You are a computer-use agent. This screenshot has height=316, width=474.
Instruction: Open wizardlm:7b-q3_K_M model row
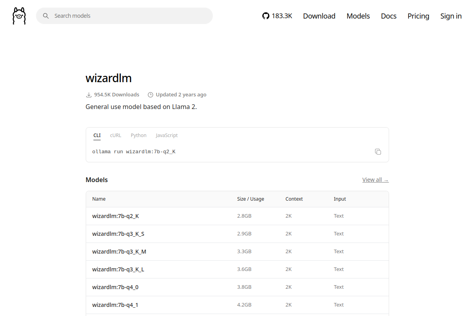click(237, 252)
